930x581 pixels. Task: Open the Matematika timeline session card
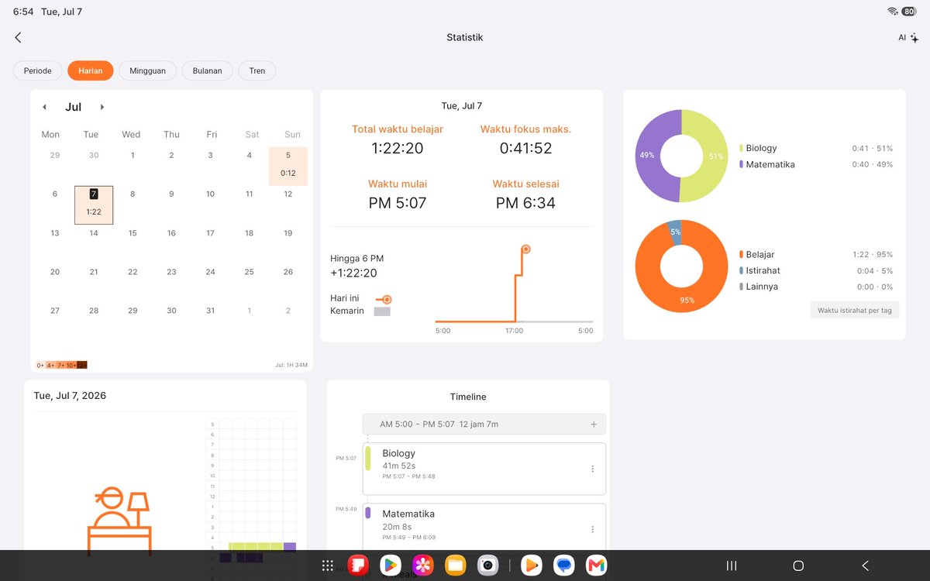pyautogui.click(x=484, y=527)
